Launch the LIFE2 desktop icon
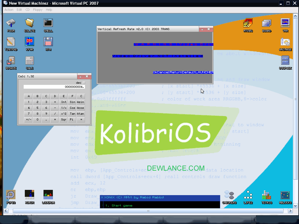 (x=248, y=197)
